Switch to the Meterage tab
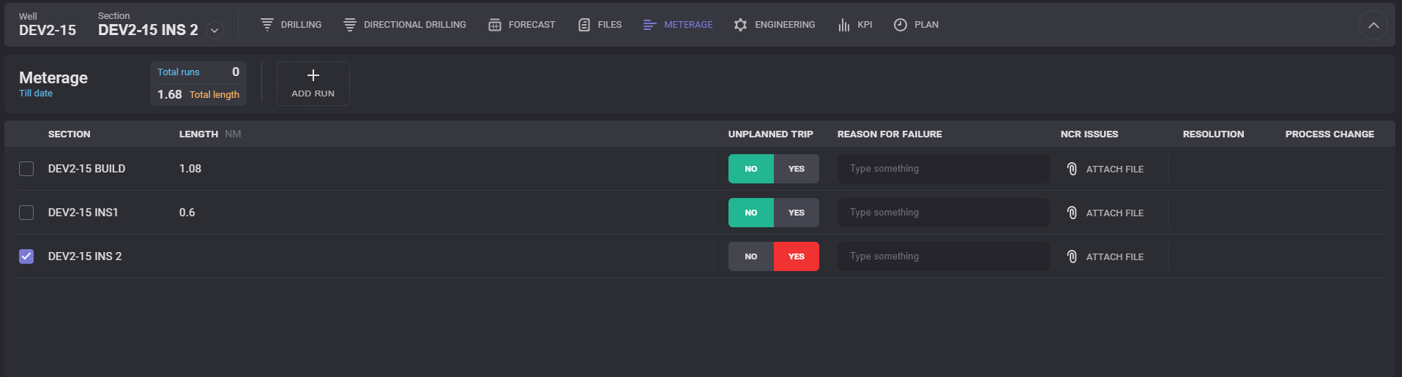 tap(678, 25)
